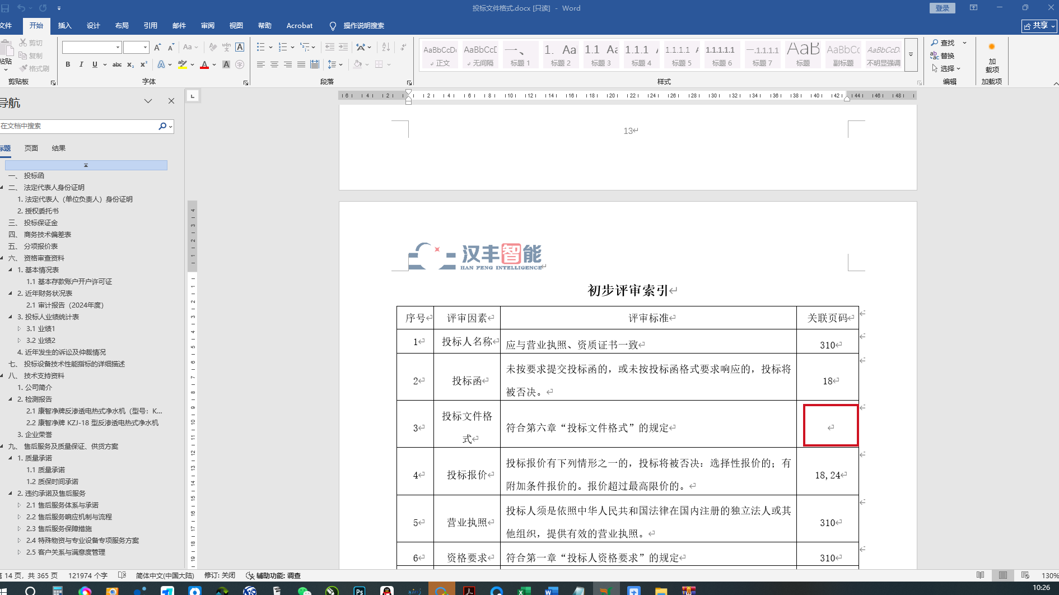This screenshot has width=1059, height=595.
Task: Open ribbon display options in the title bar
Action: pyautogui.click(x=974, y=8)
